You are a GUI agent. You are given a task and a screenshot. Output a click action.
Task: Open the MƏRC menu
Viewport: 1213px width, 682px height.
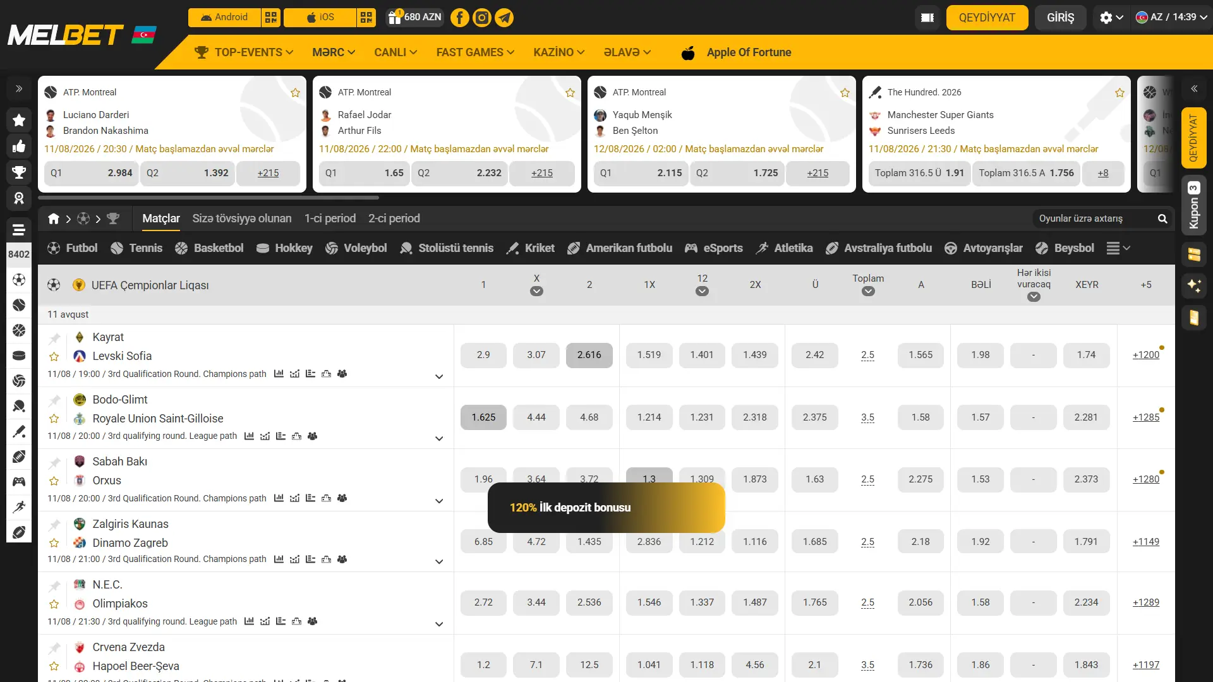click(334, 52)
